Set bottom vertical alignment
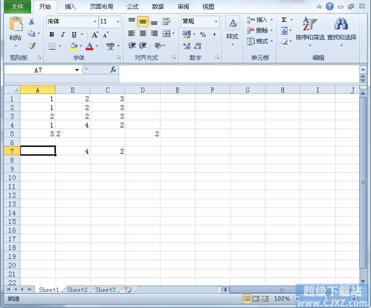Viewport: 371px width, 308px height. click(154, 21)
